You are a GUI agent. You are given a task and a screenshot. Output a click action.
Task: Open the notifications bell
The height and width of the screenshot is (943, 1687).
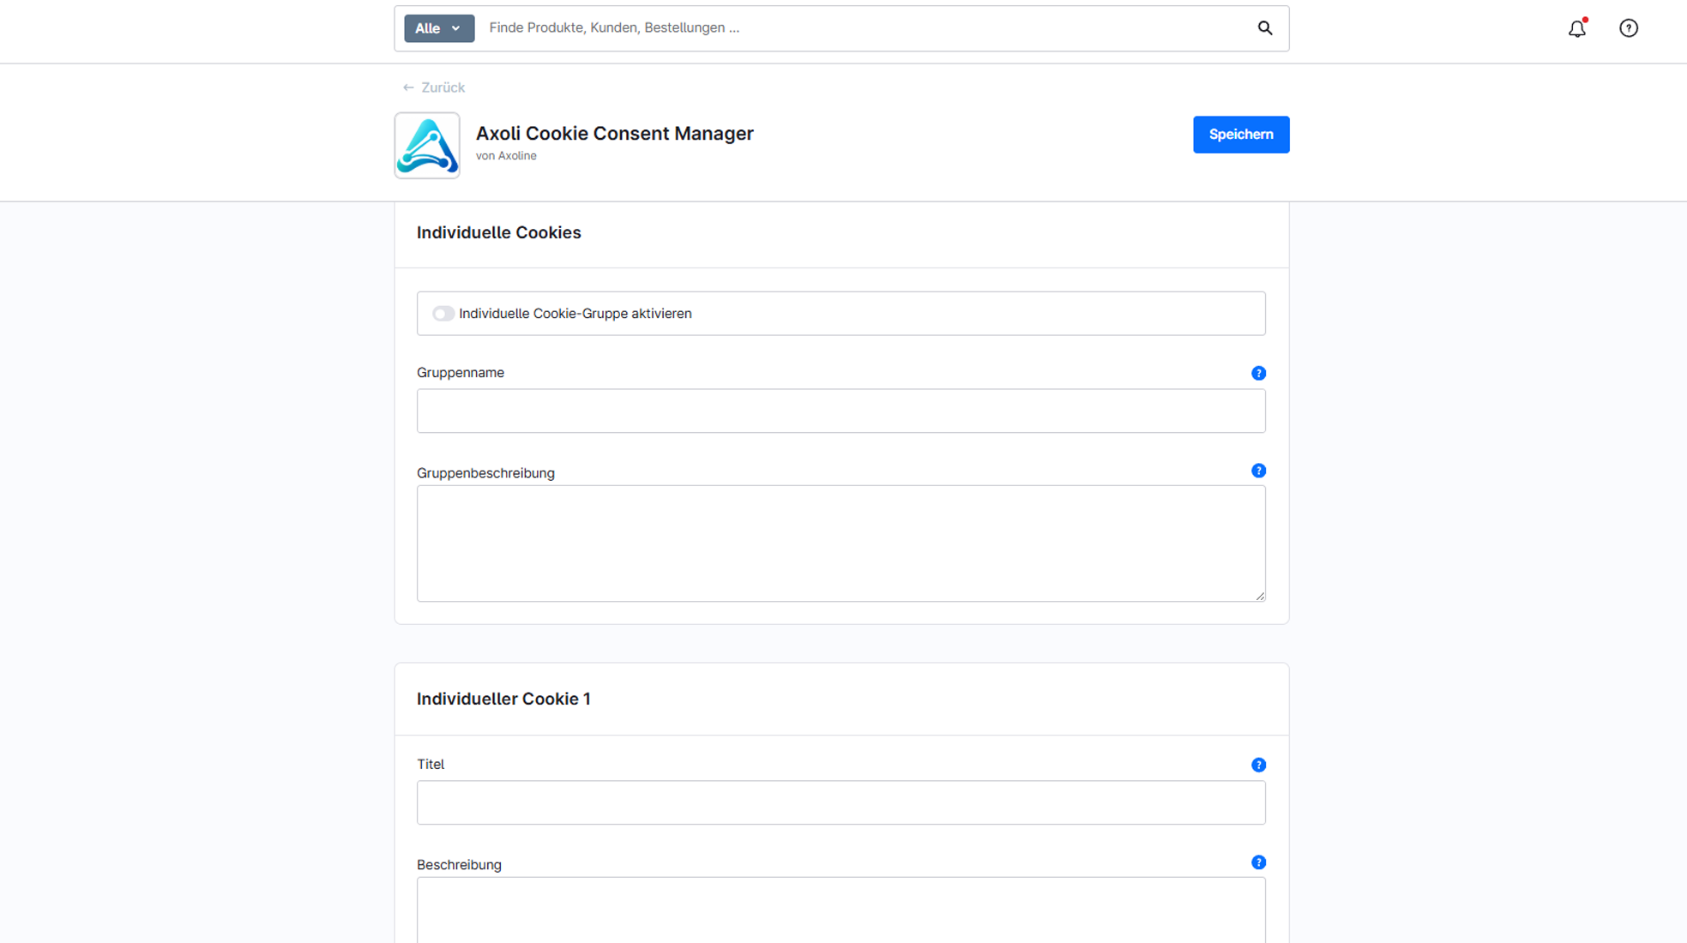pos(1576,28)
